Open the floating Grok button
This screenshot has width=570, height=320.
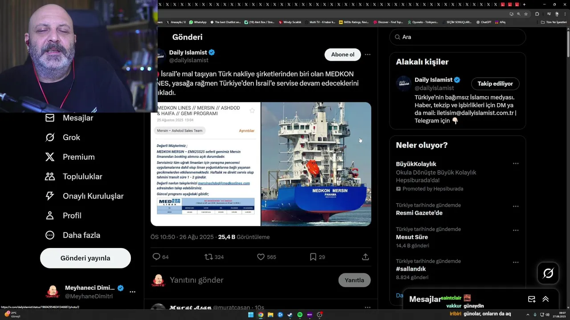point(548,273)
